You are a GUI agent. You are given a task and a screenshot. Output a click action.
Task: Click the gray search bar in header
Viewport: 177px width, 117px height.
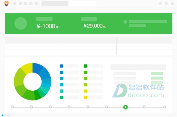tap(54, 3)
